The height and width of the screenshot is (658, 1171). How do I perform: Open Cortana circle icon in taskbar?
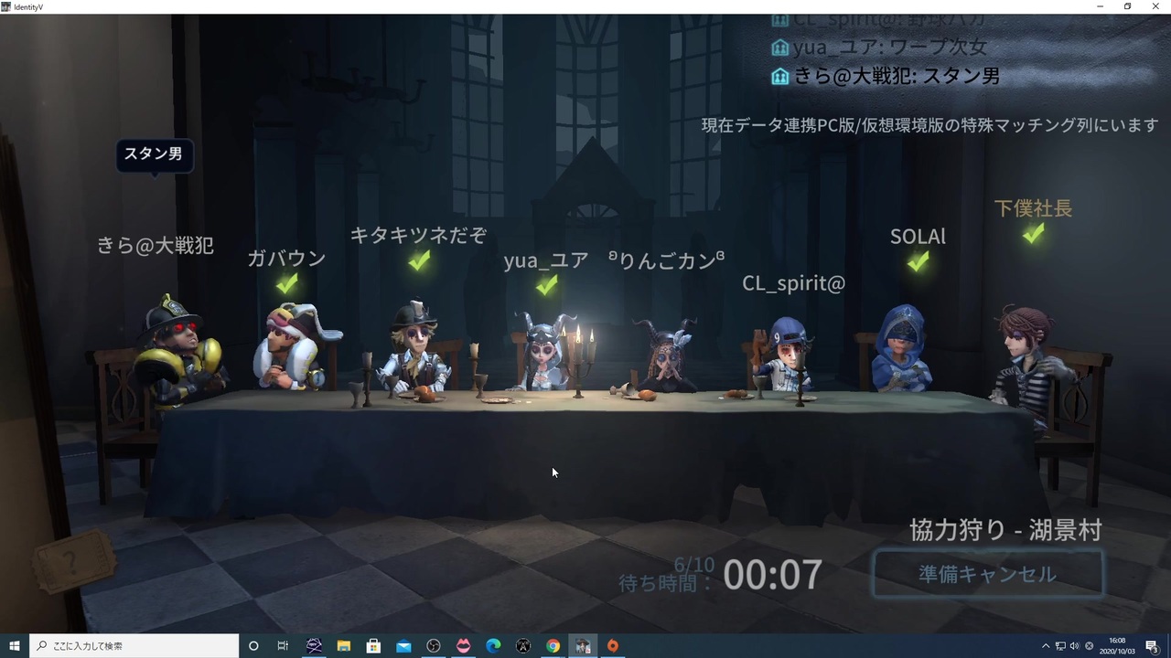click(253, 646)
